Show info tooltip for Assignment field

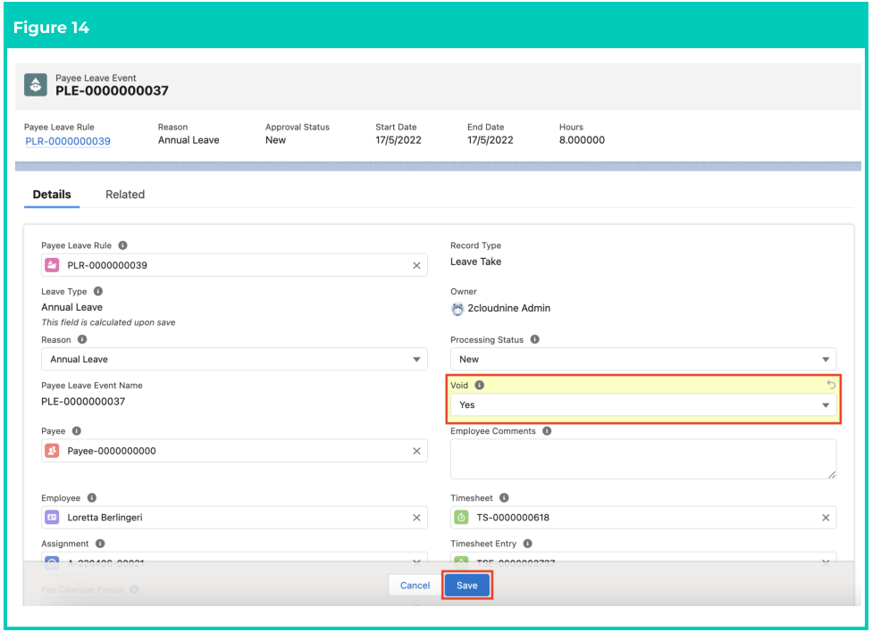100,544
